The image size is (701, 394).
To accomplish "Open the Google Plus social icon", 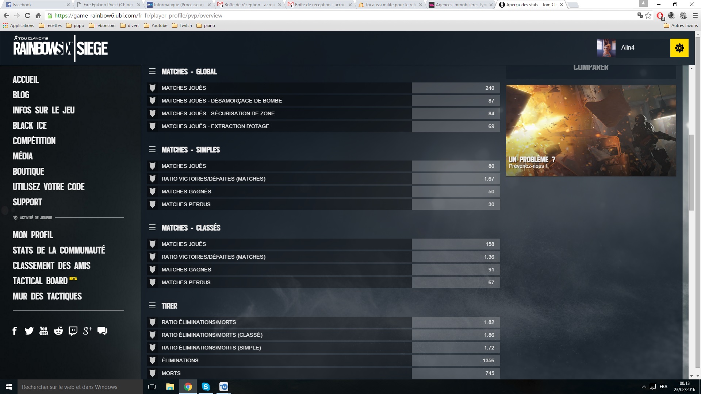I will point(87,331).
